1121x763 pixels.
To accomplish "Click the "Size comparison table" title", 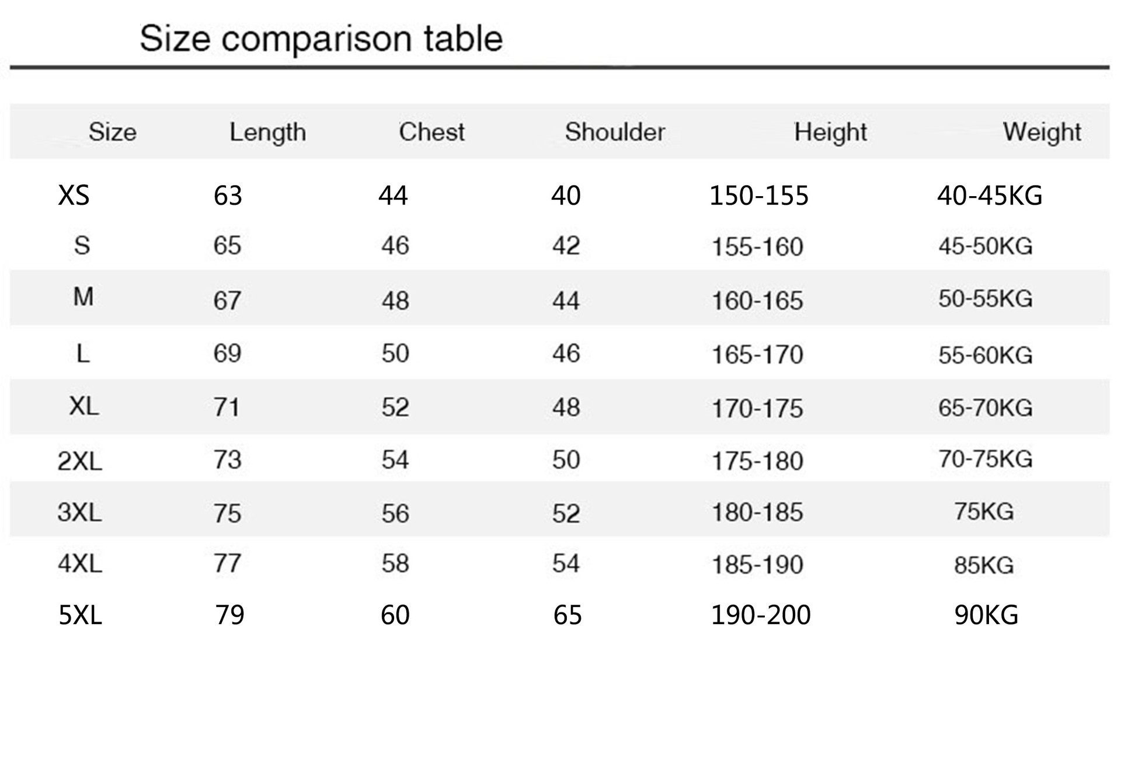I will click(x=321, y=39).
